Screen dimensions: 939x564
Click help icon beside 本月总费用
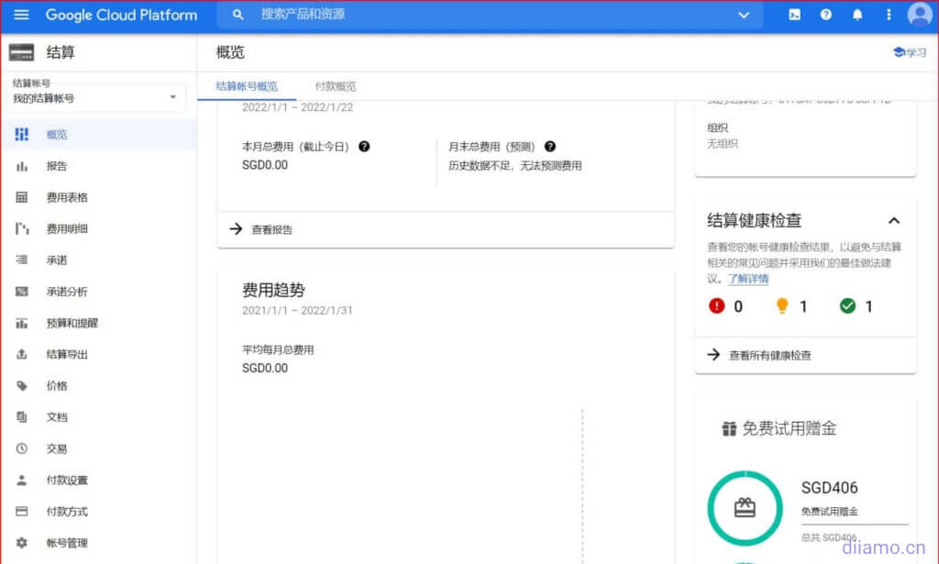click(364, 147)
